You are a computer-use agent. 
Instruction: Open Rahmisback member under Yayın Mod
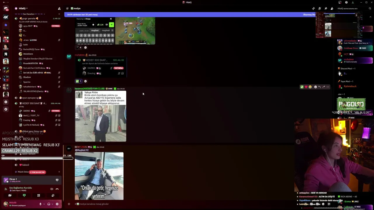pos(355,86)
